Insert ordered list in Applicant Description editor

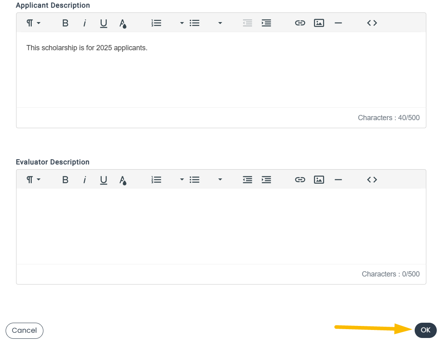[x=156, y=23]
